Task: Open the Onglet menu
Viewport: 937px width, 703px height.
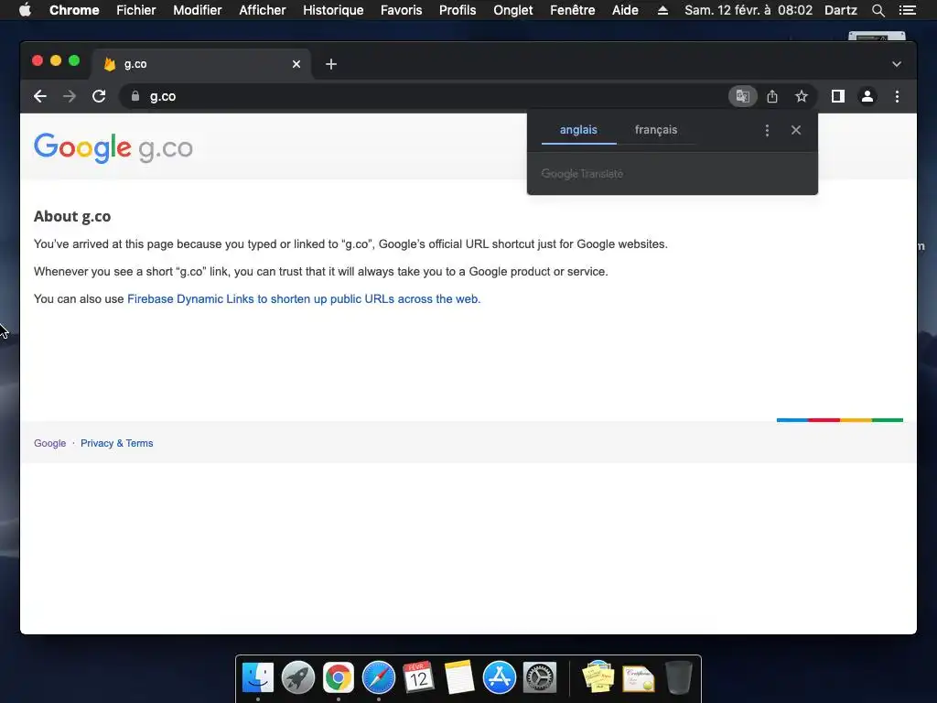Action: [512, 10]
